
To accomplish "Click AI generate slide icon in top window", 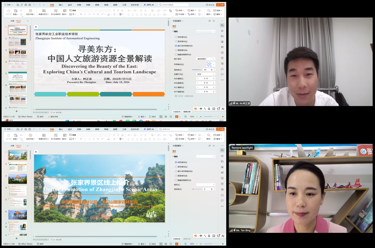I will point(56,11).
